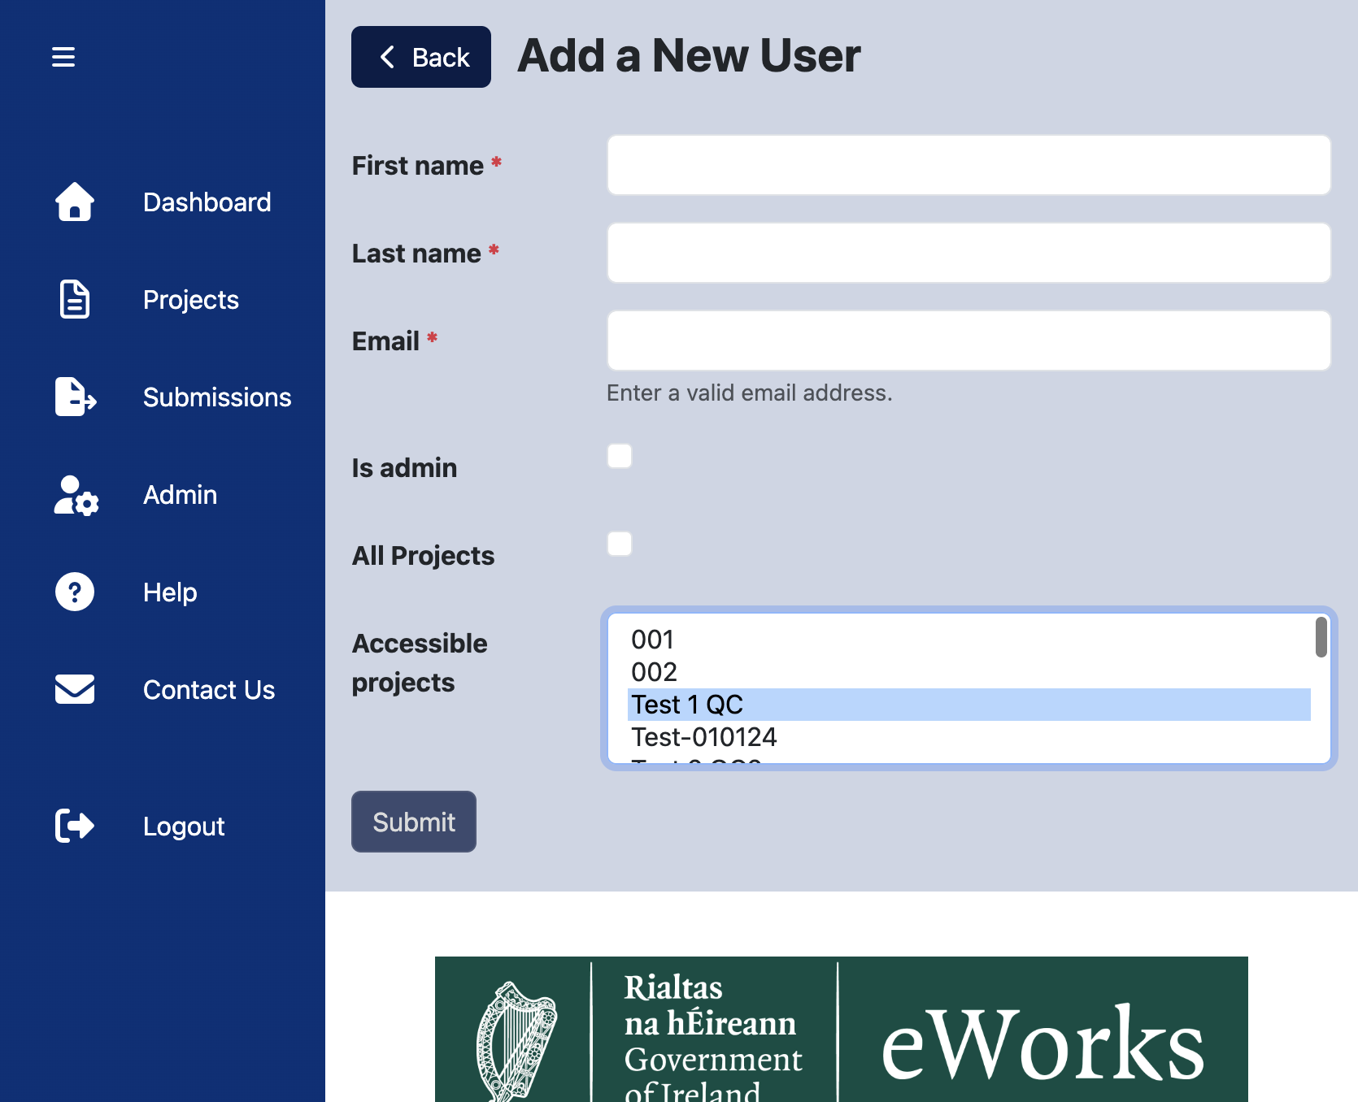
Task: Check the All Projects checkbox
Action: [x=620, y=544]
